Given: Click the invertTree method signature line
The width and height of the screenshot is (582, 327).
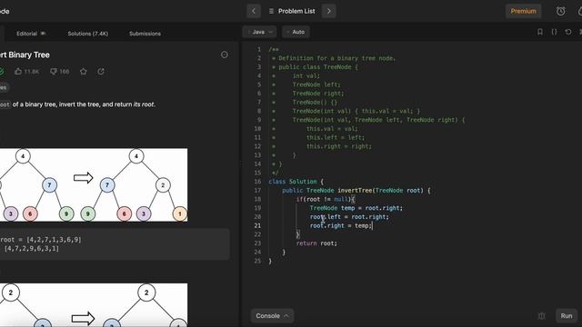Looking at the screenshot, I should tap(356, 191).
